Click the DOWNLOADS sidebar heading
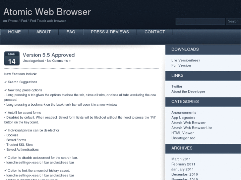This screenshot has height=180, width=241. click(185, 49)
